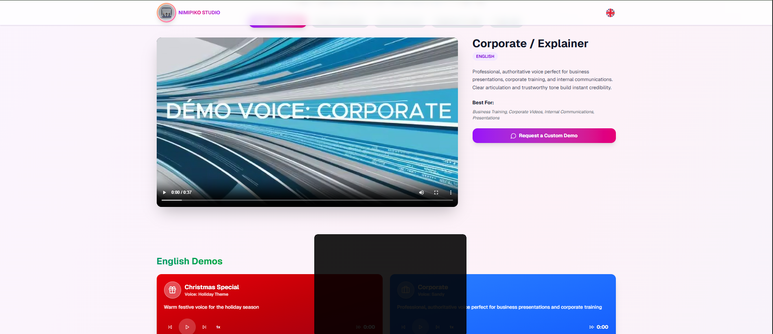This screenshot has height=334, width=773.
Task: Play the Corporate demo video
Action: 164,192
